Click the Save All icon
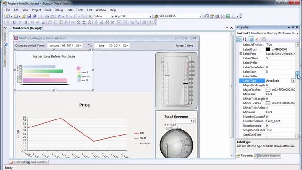Viewport: 302px width, 170px height. tap(34, 16)
